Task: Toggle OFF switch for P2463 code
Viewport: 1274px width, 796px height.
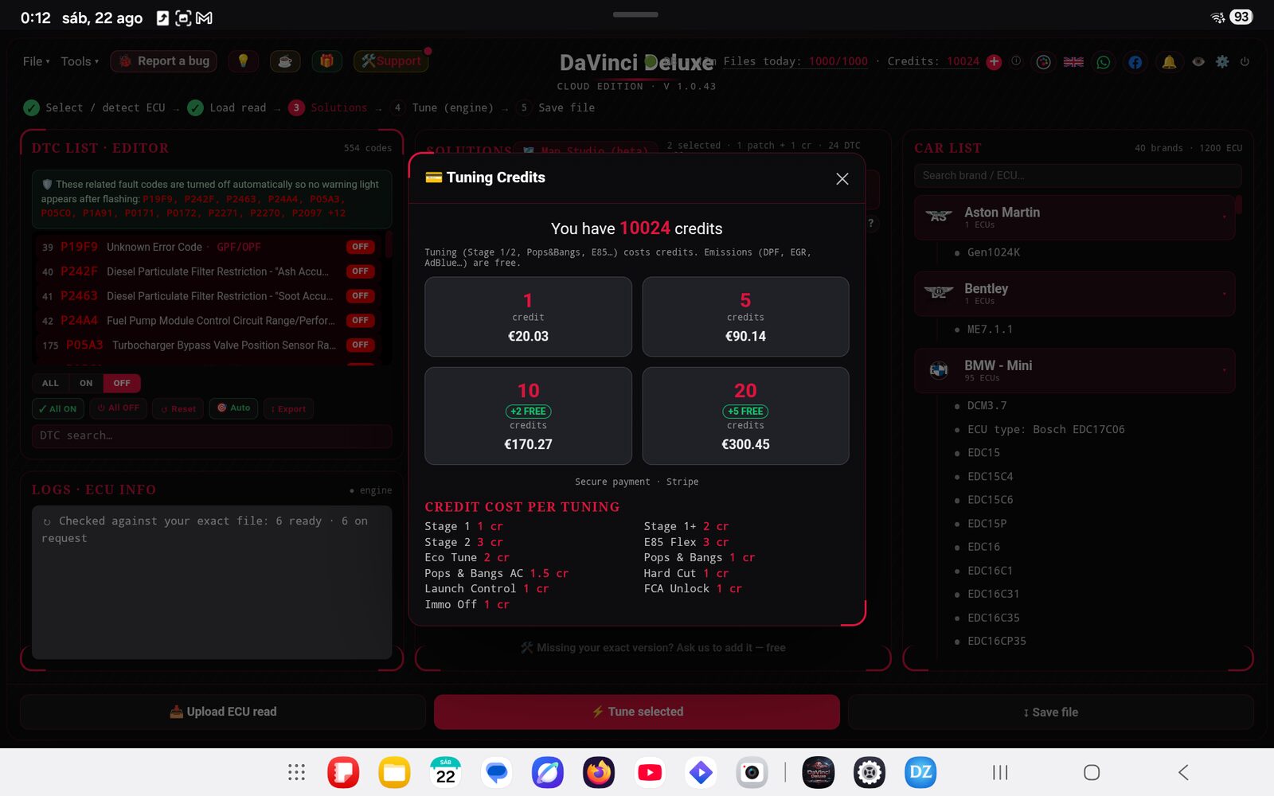Action: coord(360,296)
